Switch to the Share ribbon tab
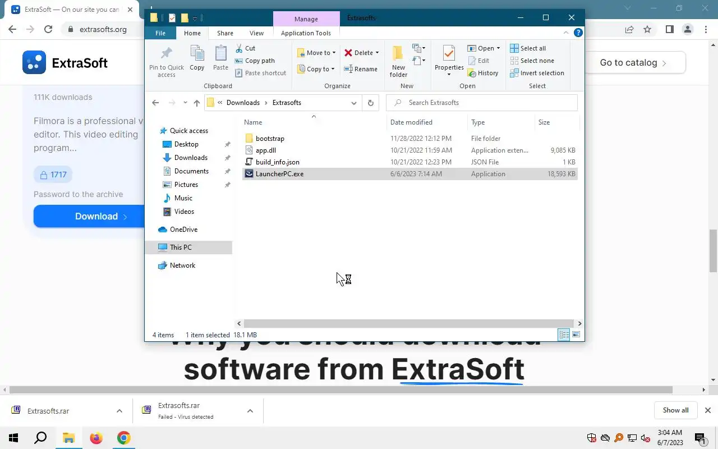Image resolution: width=718 pixels, height=449 pixels. [x=225, y=33]
